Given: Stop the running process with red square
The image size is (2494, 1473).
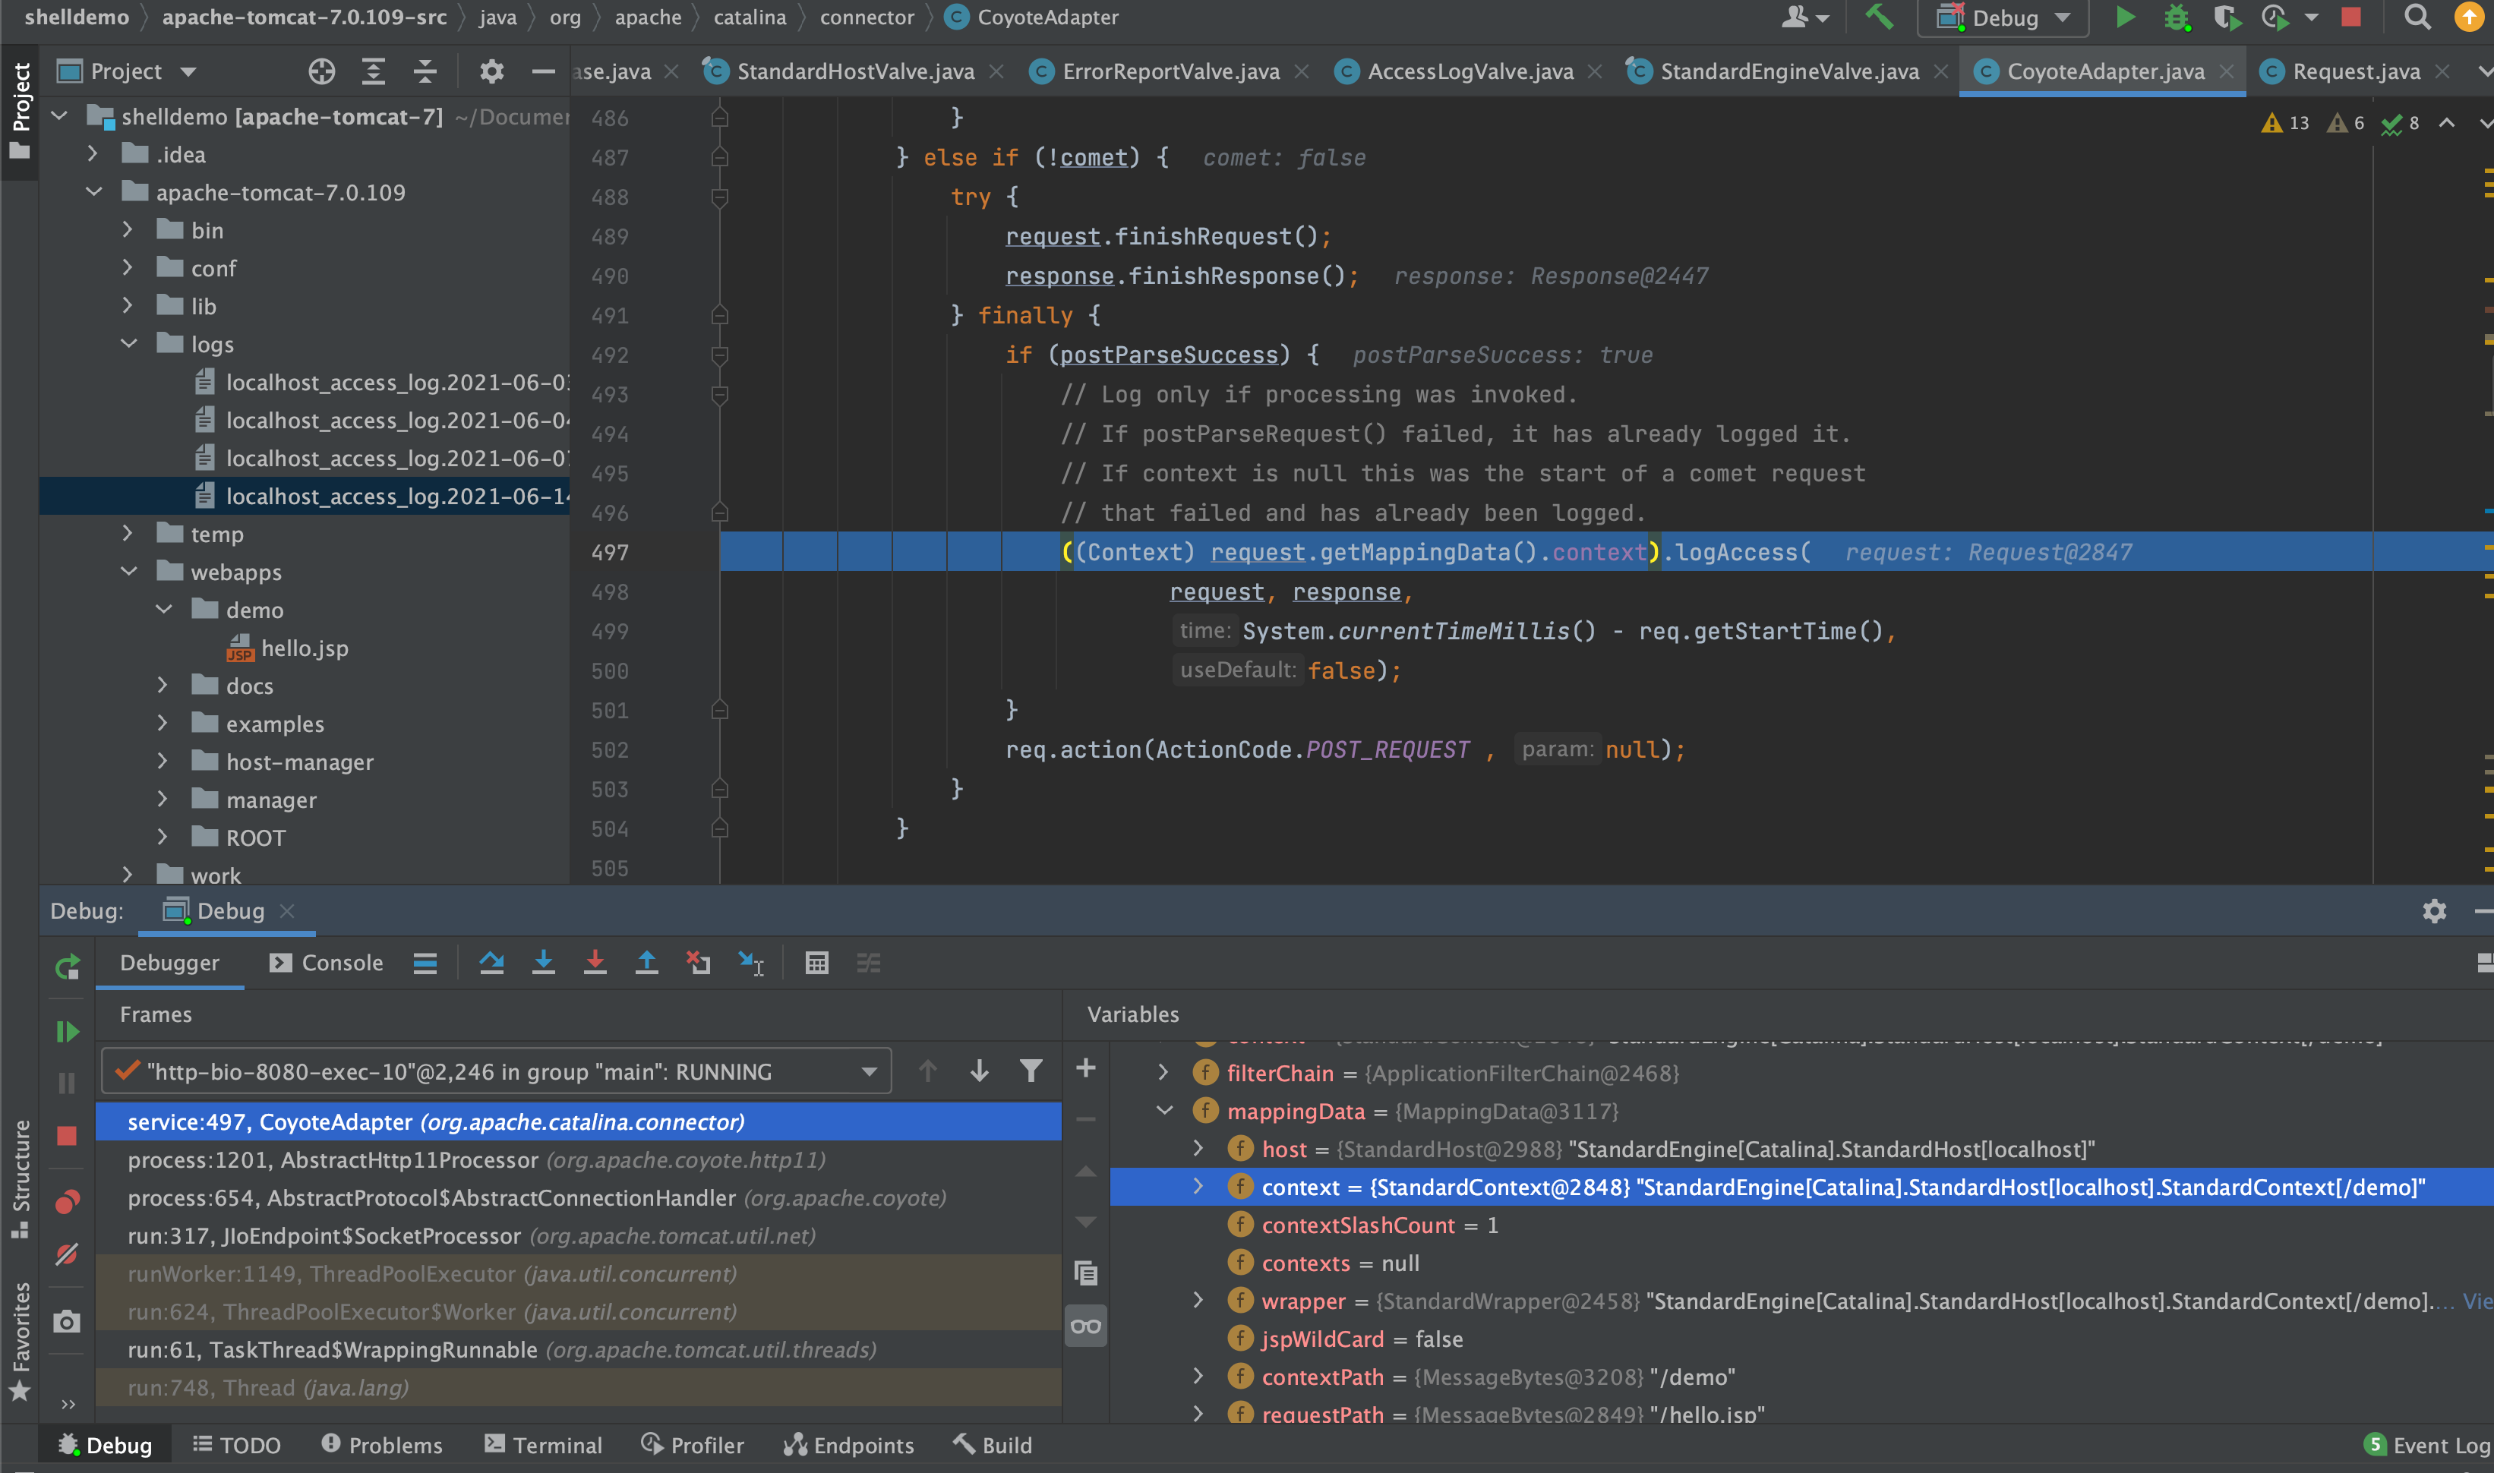Looking at the screenshot, I should click(2350, 17).
